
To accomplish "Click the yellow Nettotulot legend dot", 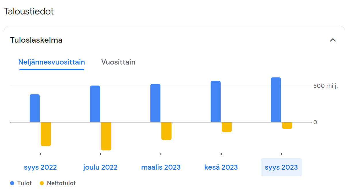I will [x=42, y=183].
